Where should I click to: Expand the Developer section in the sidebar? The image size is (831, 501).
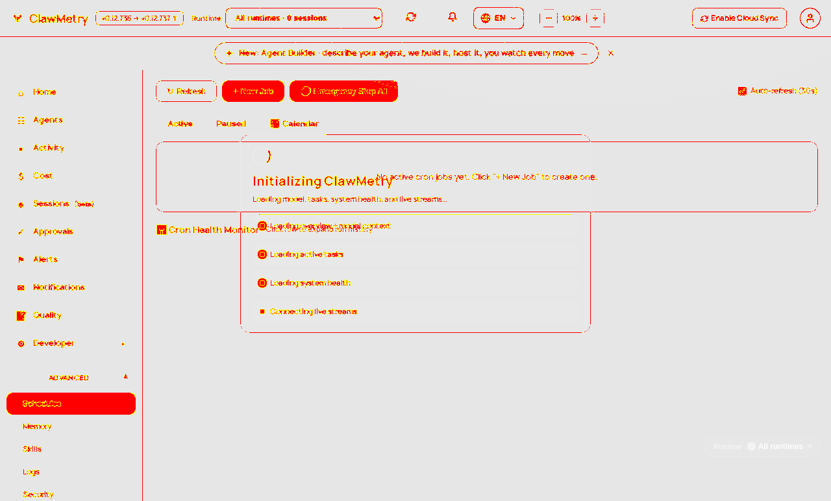click(71, 343)
